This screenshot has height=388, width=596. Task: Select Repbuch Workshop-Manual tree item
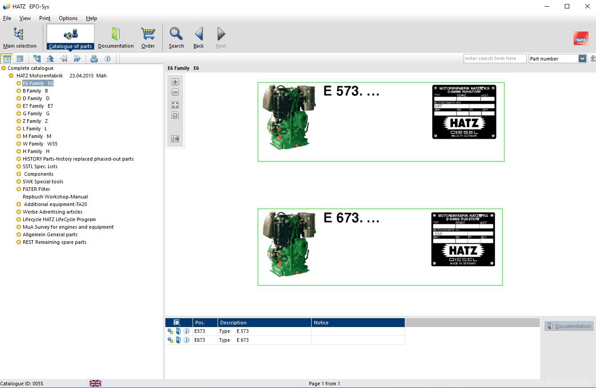pos(55,197)
